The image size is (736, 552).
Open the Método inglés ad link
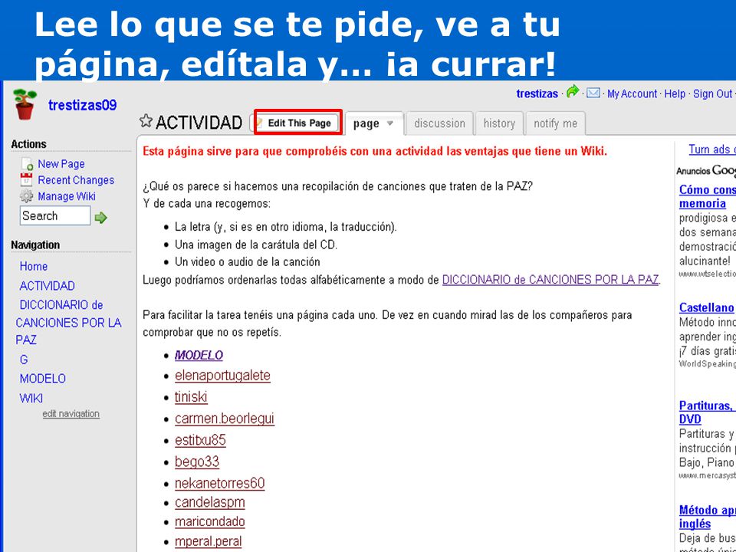[707, 516]
